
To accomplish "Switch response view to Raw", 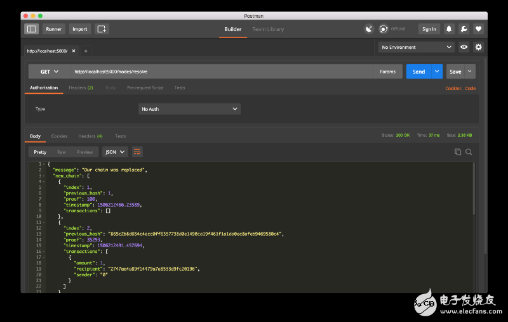I will (x=62, y=152).
